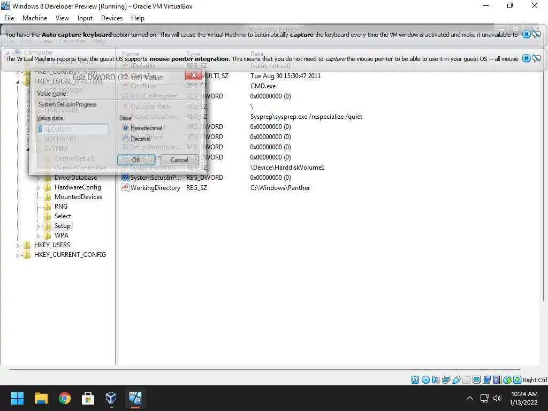This screenshot has width=548, height=411.
Task: Click the running Windows 8 VM taskbar icon
Action: coord(135,398)
